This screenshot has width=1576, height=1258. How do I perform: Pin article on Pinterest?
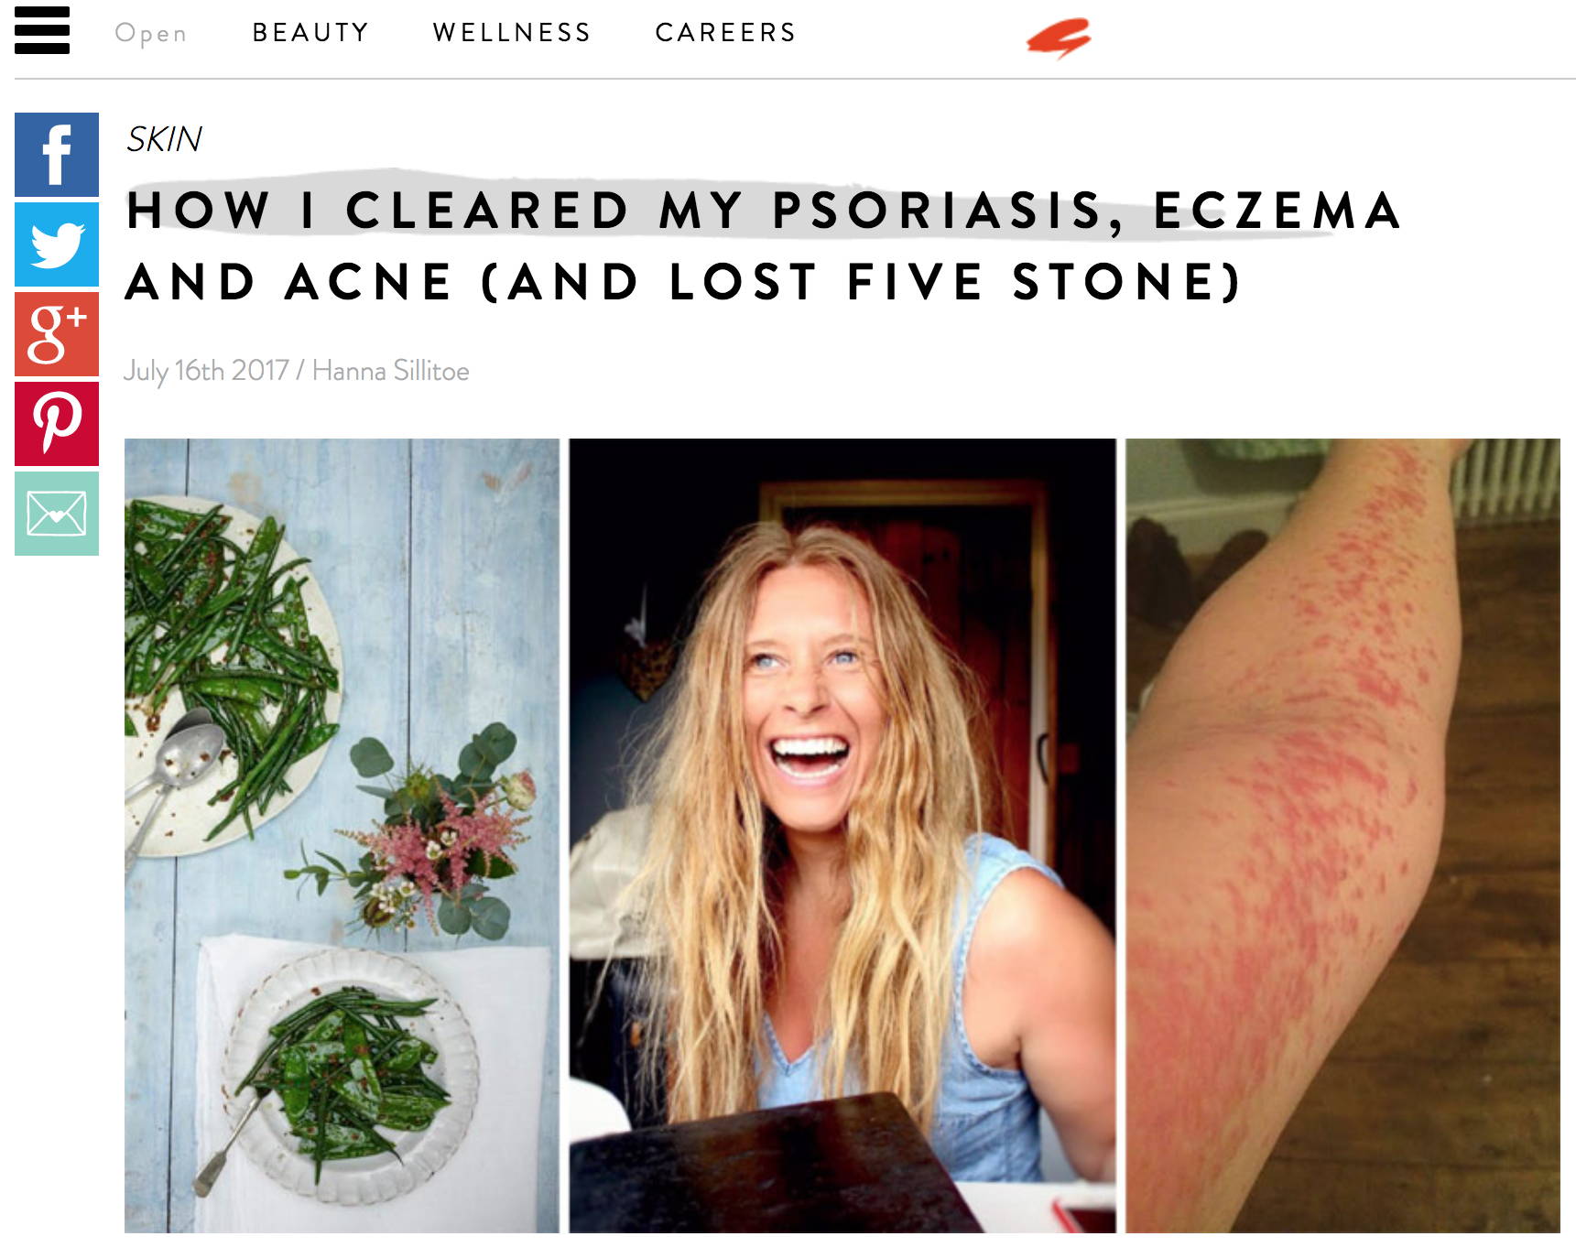point(57,424)
